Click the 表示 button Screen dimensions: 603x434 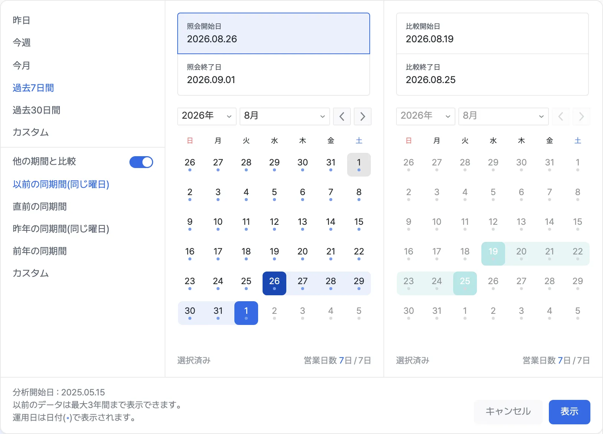(x=569, y=412)
